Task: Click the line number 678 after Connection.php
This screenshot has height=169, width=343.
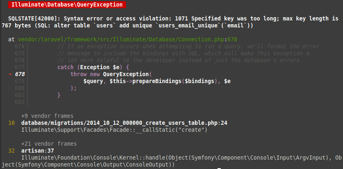Action: coord(232,39)
